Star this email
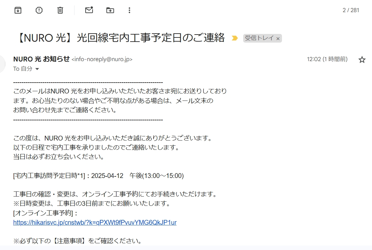The image size is (372, 250). [x=362, y=60]
